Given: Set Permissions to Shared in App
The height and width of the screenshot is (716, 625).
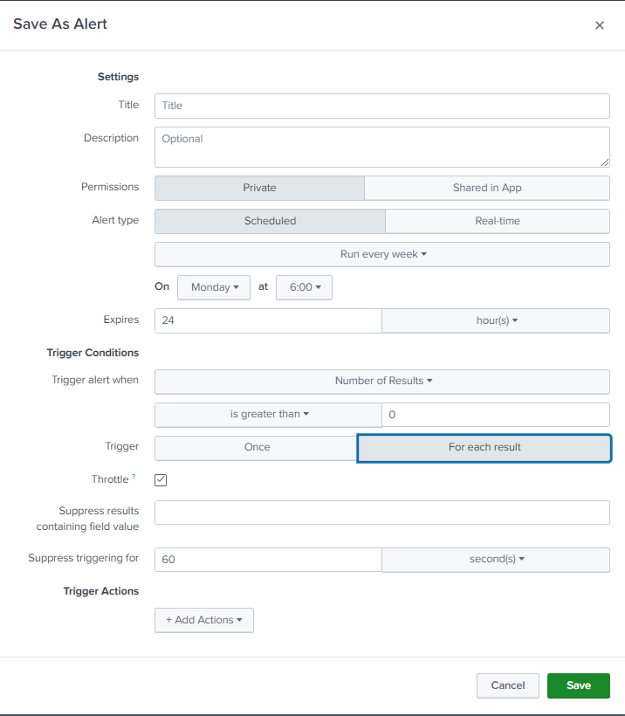Looking at the screenshot, I should pos(487,188).
